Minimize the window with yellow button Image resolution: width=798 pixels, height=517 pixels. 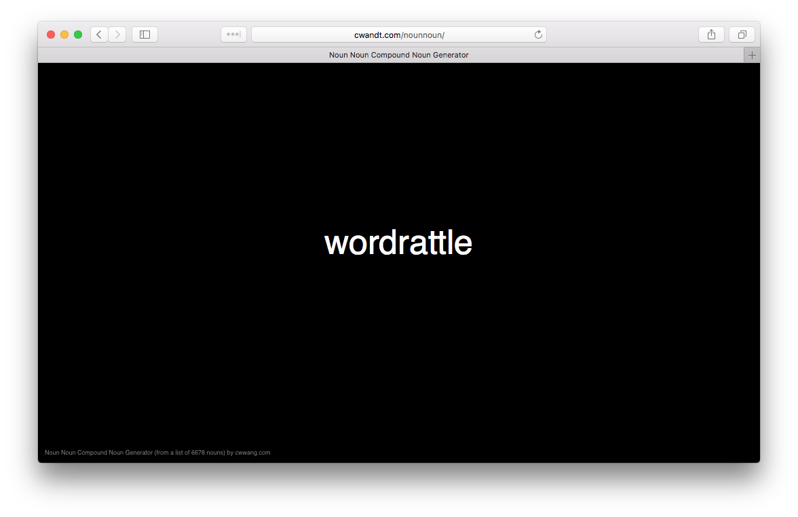[x=64, y=35]
